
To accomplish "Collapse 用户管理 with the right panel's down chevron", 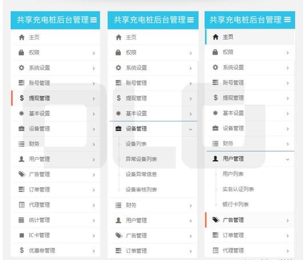I will tap(287, 159).
